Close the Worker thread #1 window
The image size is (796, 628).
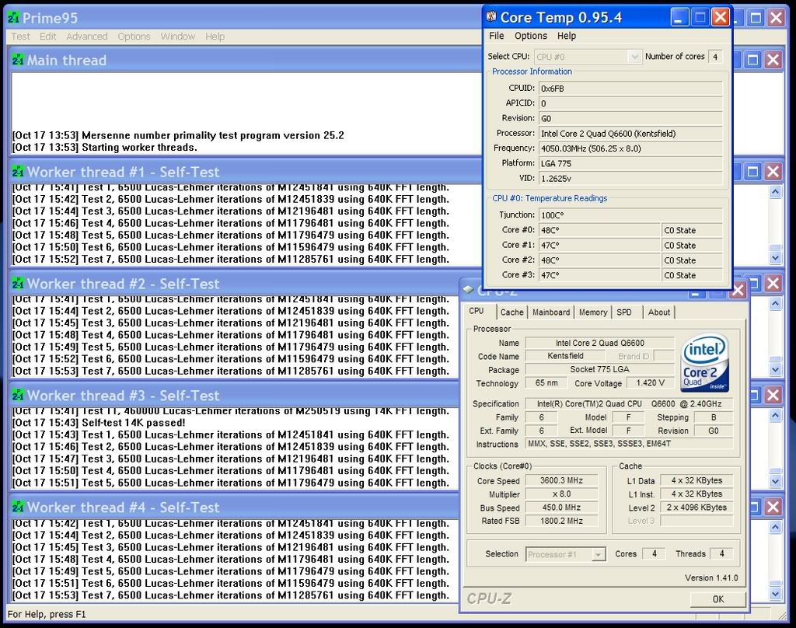click(x=773, y=172)
